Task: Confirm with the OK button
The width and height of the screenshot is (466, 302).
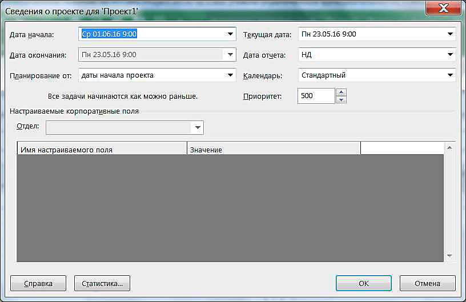Action: coord(363,283)
